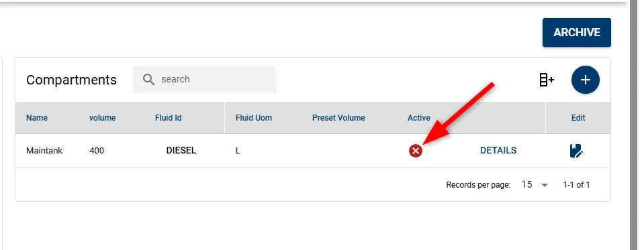Click the ARCHIVE button
This screenshot has width=640, height=250.
576,33
